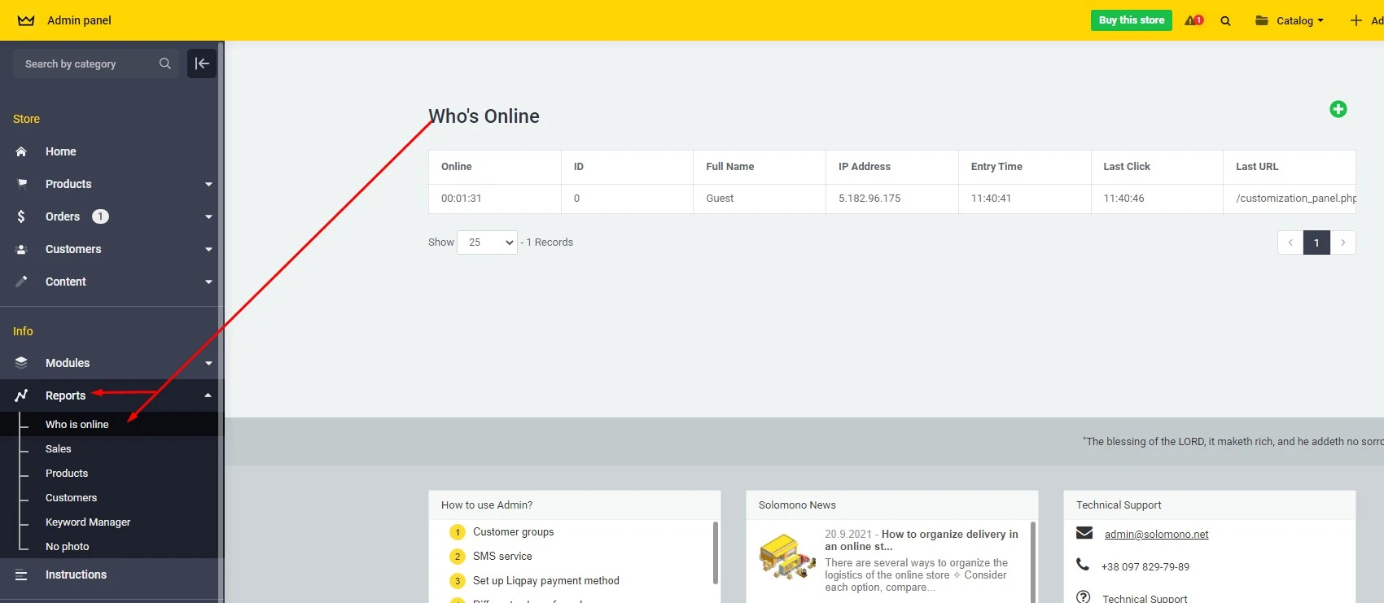This screenshot has width=1384, height=603.
Task: Click the Products cart icon in the sidebar
Action: 21,184
